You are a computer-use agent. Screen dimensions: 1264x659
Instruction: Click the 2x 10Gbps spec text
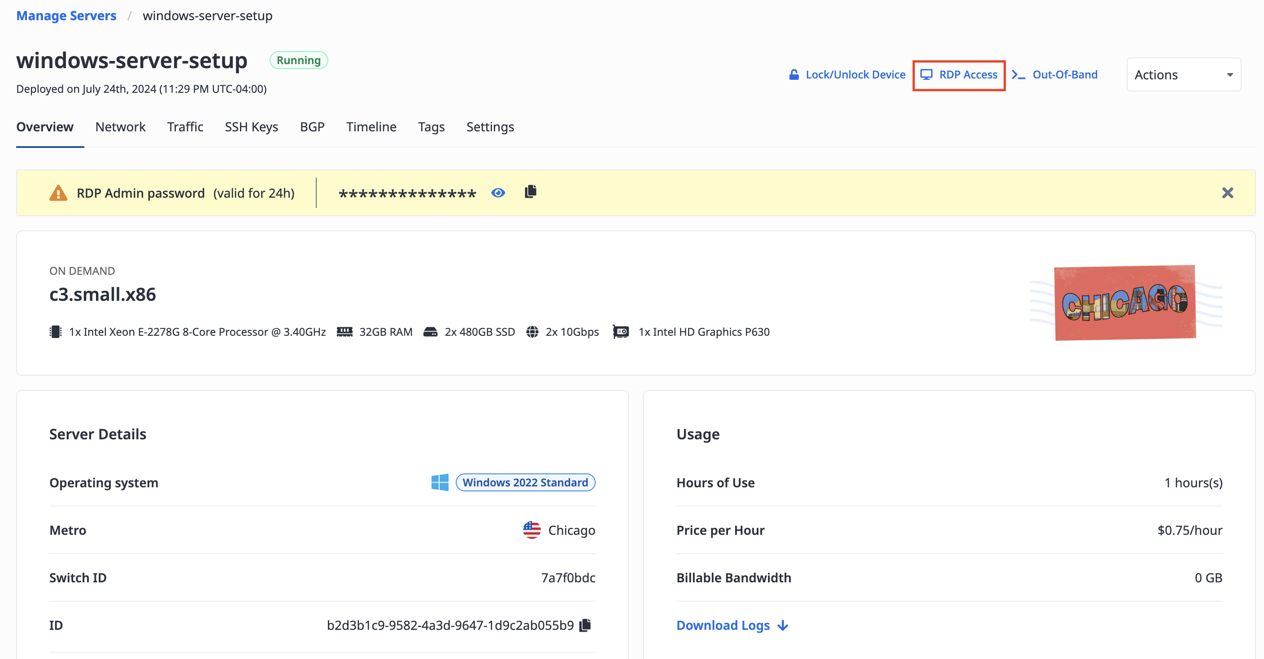tap(572, 332)
